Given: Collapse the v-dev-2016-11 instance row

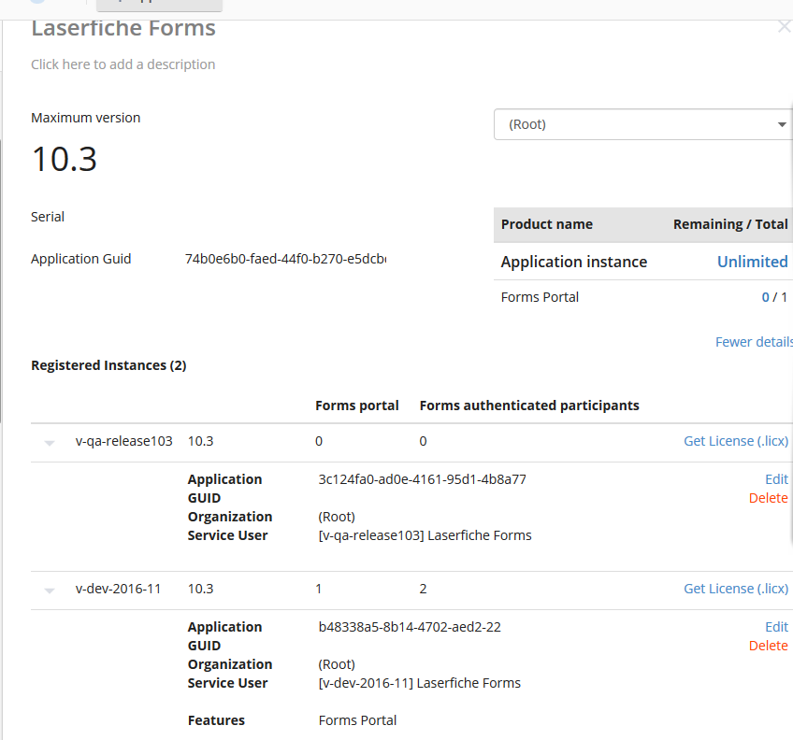Looking at the screenshot, I should pos(50,591).
